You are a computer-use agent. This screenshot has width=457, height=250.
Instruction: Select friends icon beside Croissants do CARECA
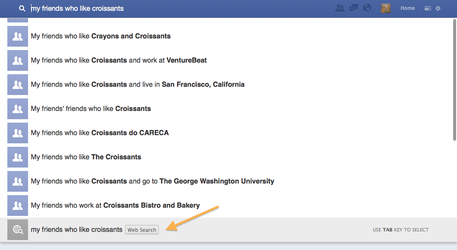[x=18, y=133]
